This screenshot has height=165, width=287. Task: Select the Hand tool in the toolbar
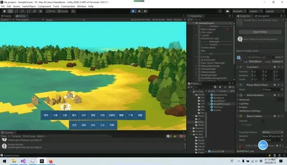tap(4, 11)
